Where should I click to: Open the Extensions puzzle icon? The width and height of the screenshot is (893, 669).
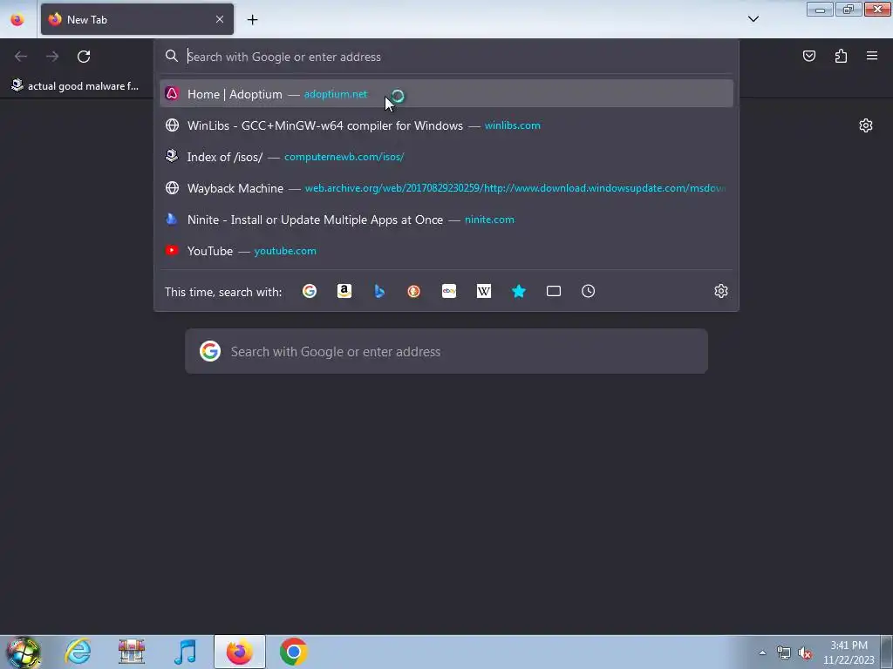(841, 56)
